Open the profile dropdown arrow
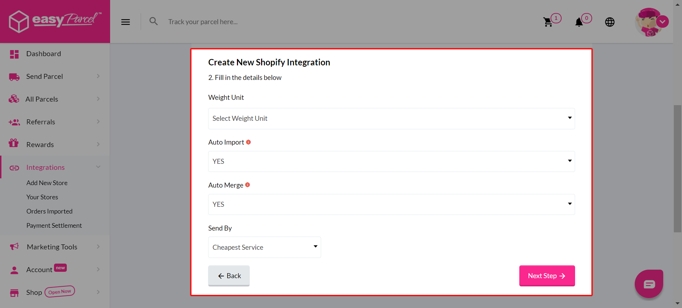This screenshot has height=308, width=682. pyautogui.click(x=662, y=22)
